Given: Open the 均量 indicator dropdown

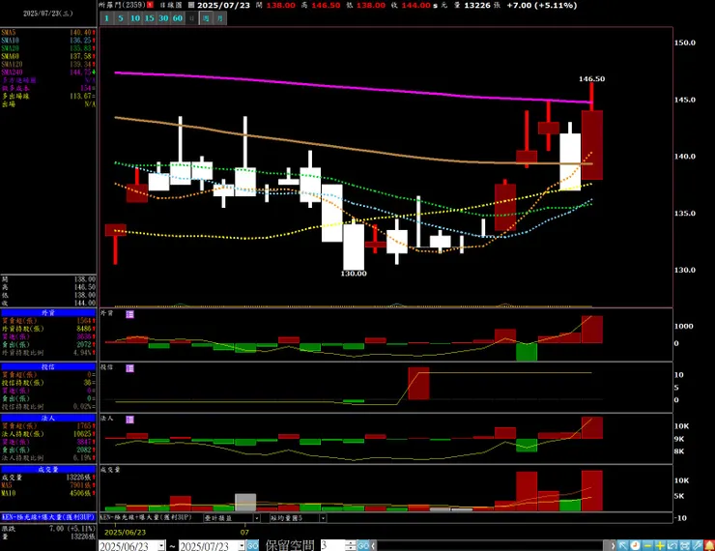Looking at the screenshot, I should [323, 518].
